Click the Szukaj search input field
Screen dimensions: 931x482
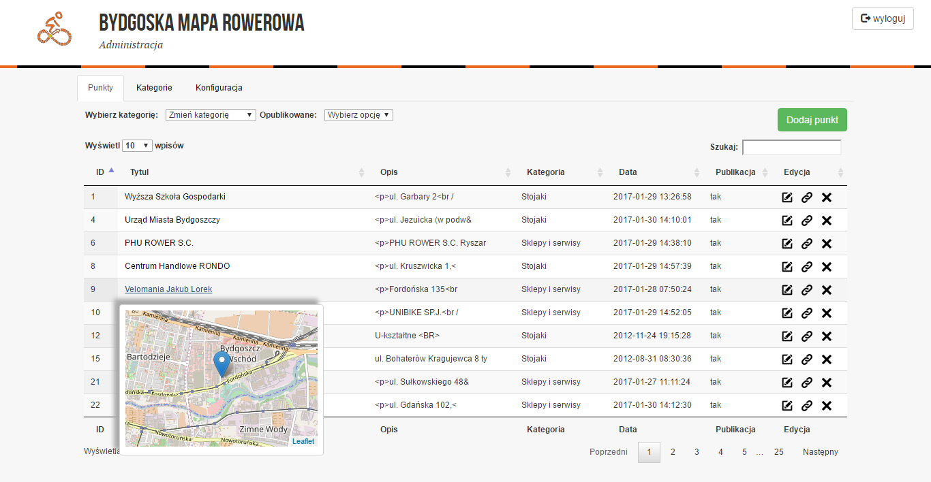point(791,147)
